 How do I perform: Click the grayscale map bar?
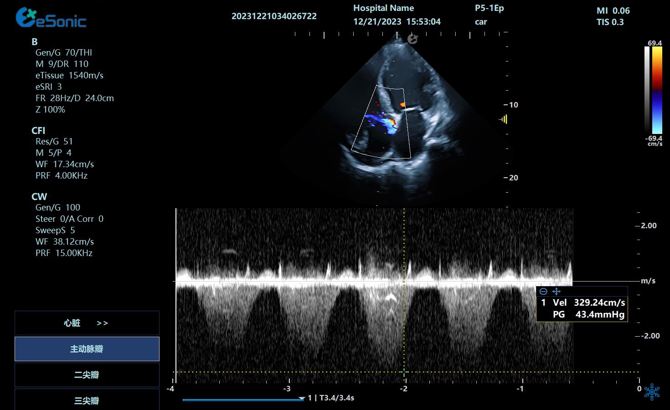click(647, 90)
